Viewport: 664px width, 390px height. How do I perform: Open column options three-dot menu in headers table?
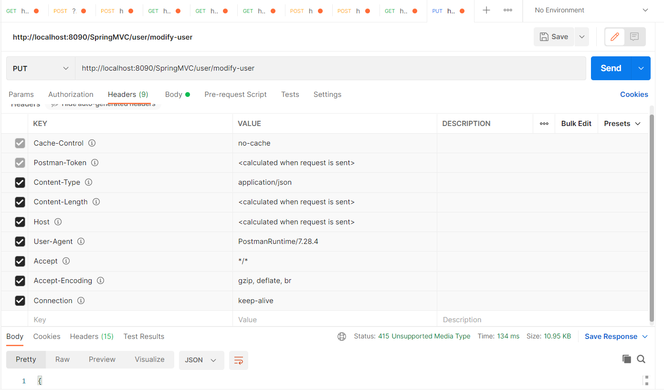544,124
